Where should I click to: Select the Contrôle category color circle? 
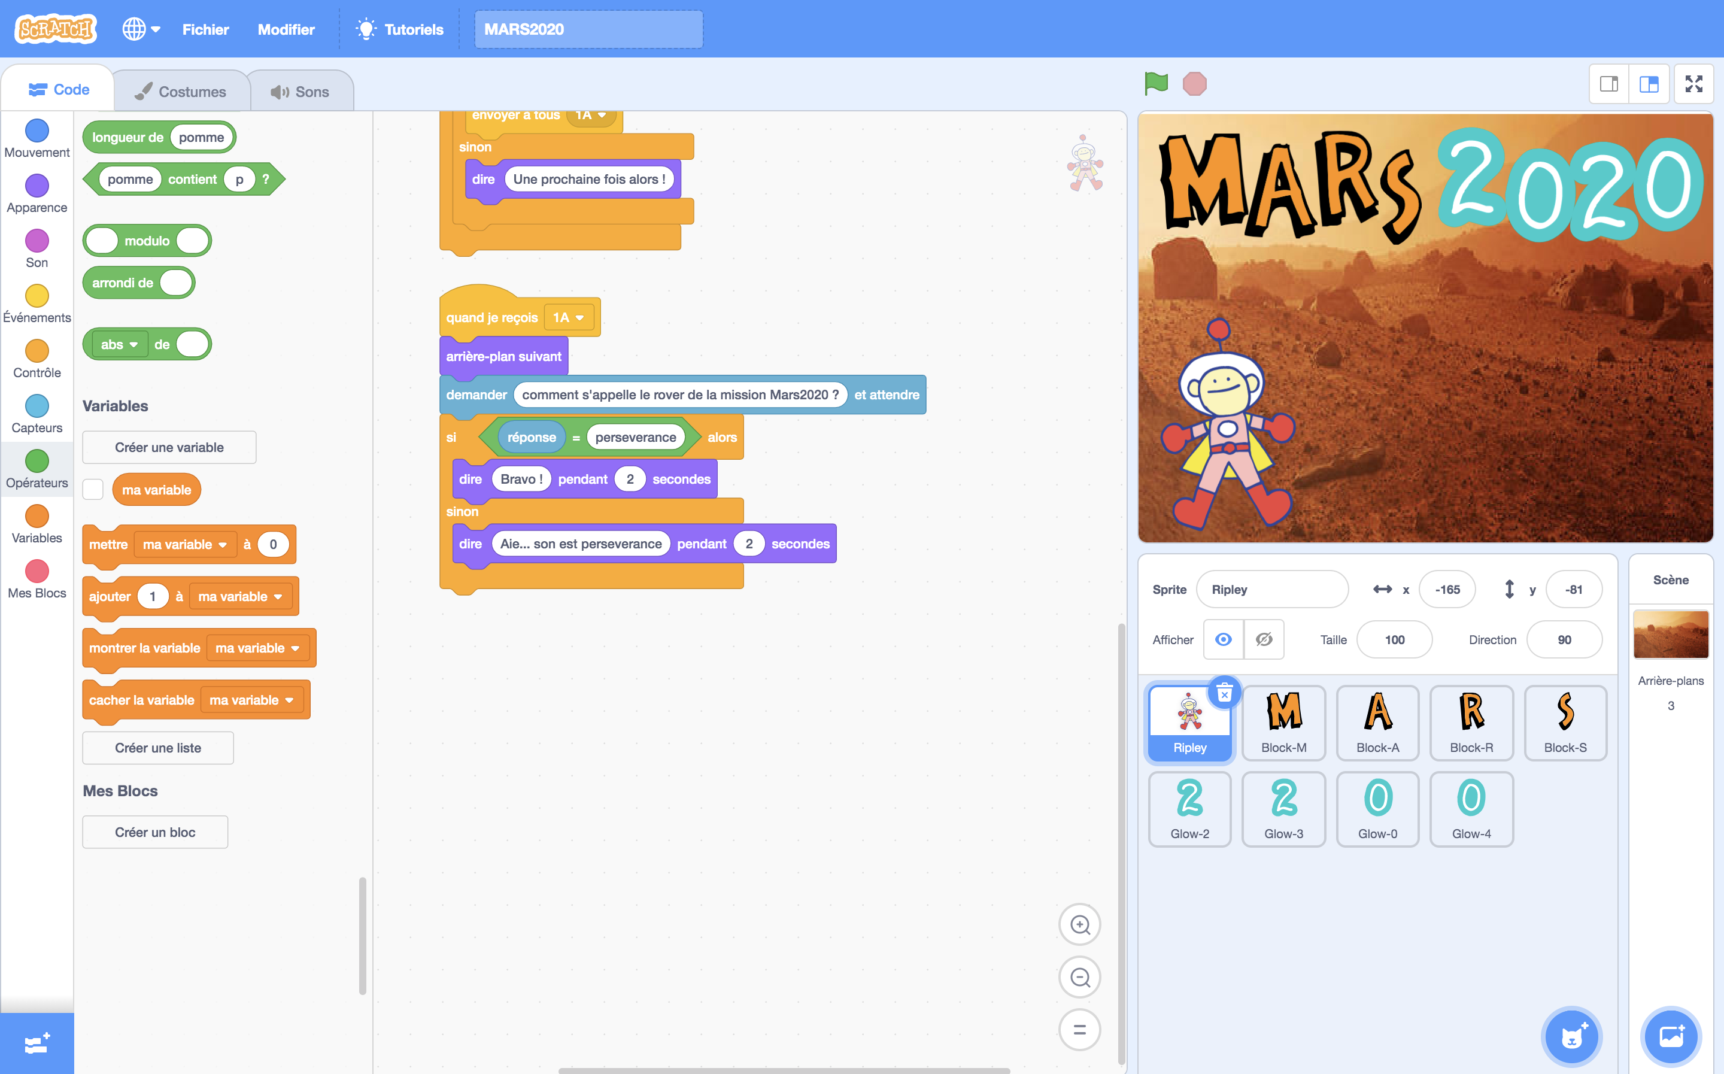(37, 351)
